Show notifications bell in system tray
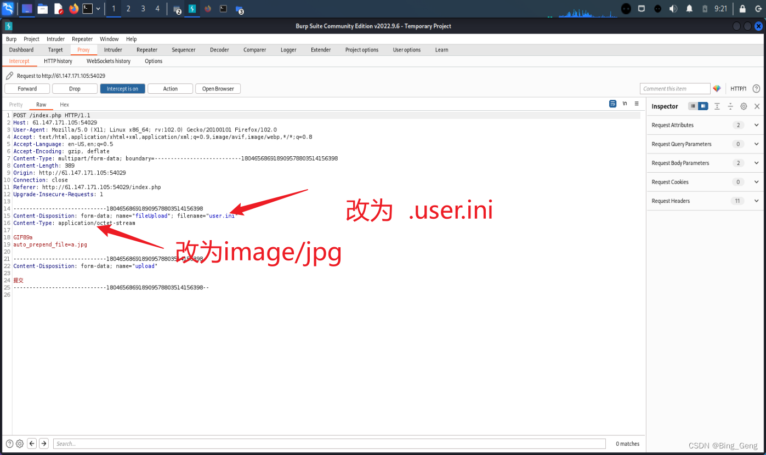The width and height of the screenshot is (766, 455). pyautogui.click(x=689, y=9)
